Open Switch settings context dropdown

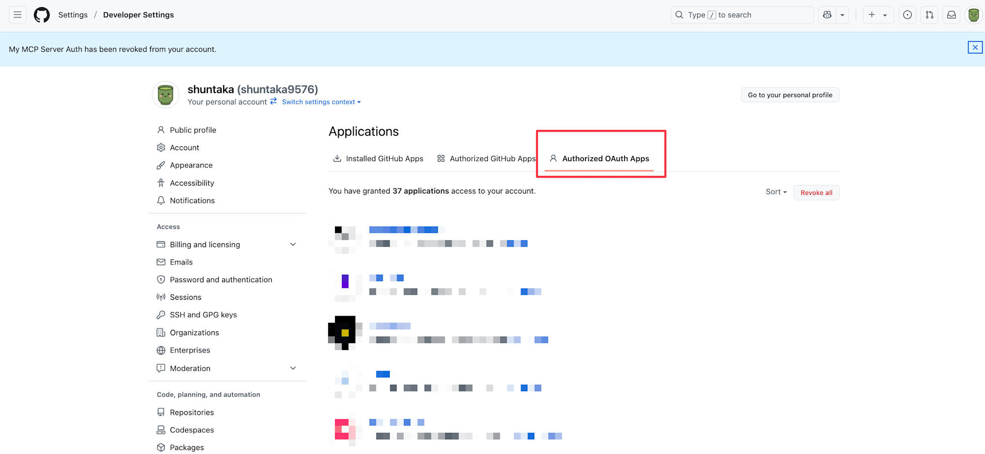322,102
